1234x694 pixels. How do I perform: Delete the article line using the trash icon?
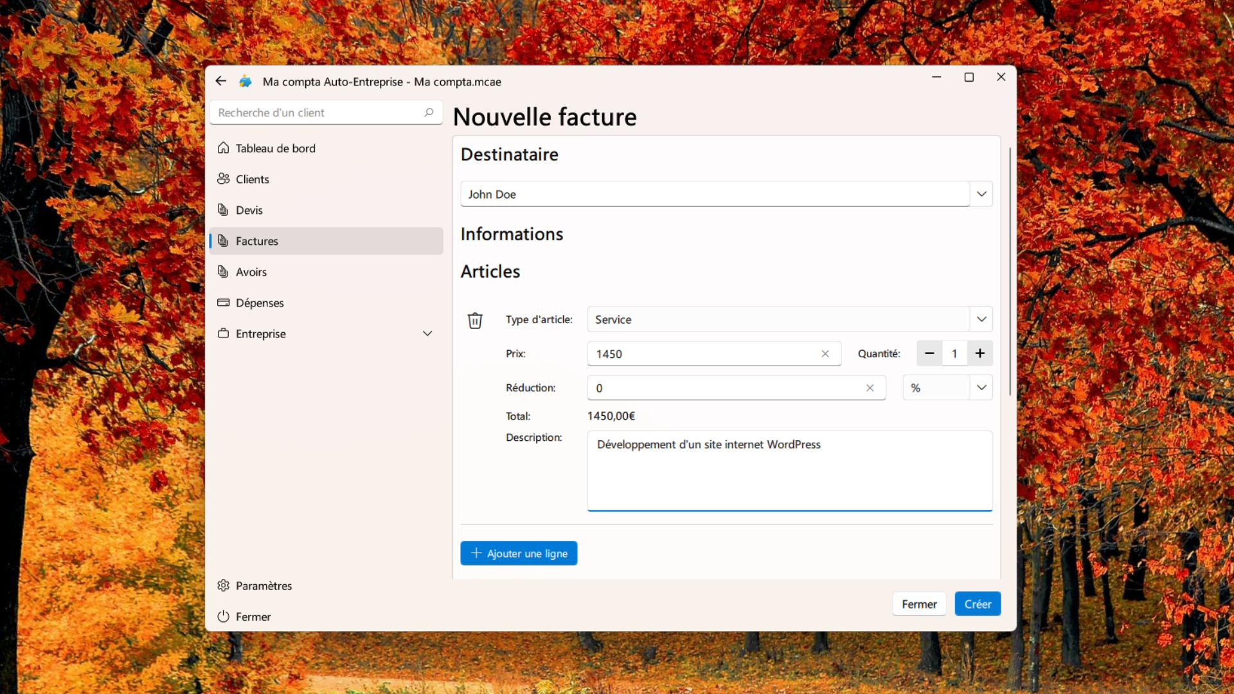475,320
